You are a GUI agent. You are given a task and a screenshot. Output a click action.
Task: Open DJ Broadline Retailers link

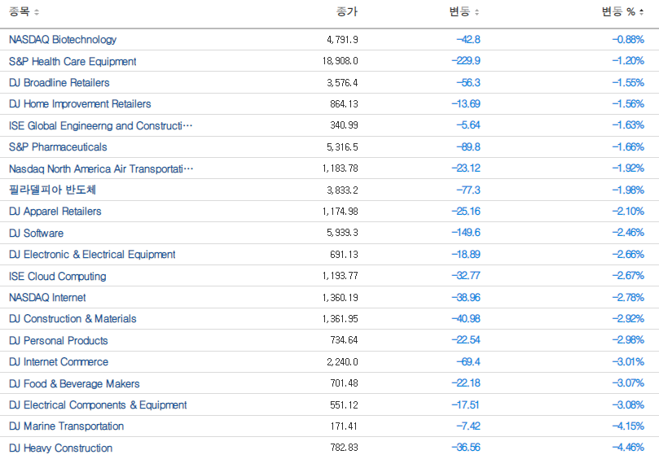59,83
